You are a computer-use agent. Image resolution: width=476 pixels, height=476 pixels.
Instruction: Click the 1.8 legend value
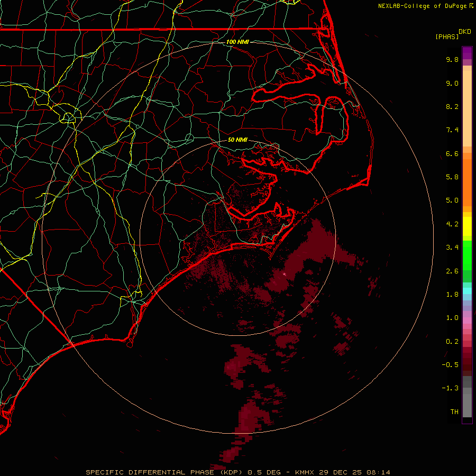point(452,295)
